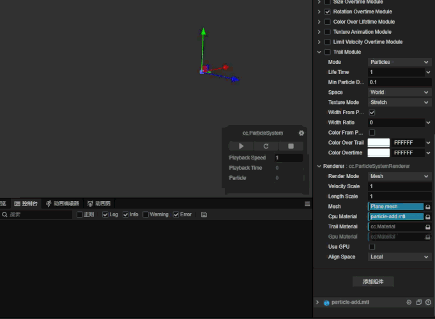Click the blue Z-axis gizmo arrow

235,79
